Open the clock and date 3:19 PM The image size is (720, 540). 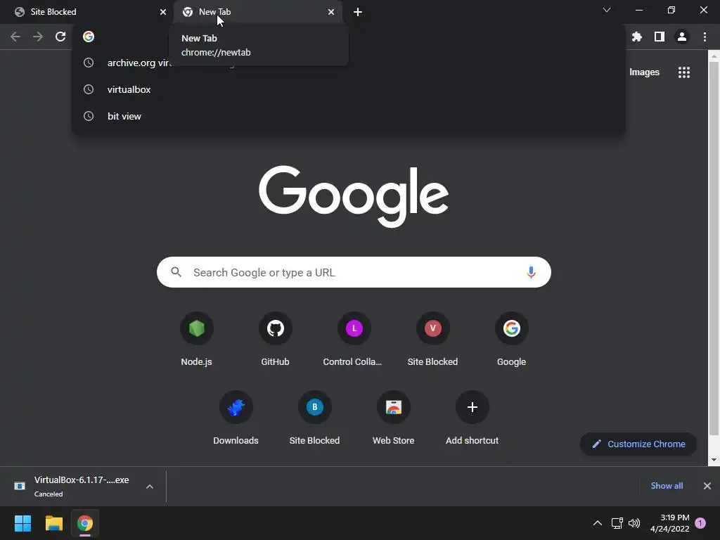(670, 523)
